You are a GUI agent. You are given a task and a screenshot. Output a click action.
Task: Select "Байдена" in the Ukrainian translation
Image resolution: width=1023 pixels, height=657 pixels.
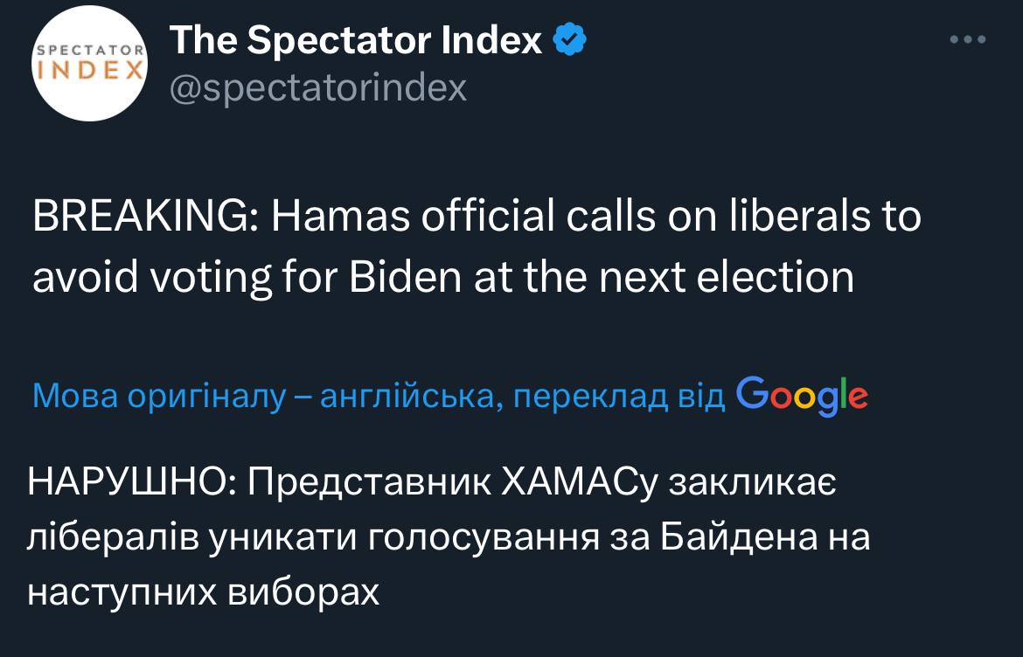point(729,536)
